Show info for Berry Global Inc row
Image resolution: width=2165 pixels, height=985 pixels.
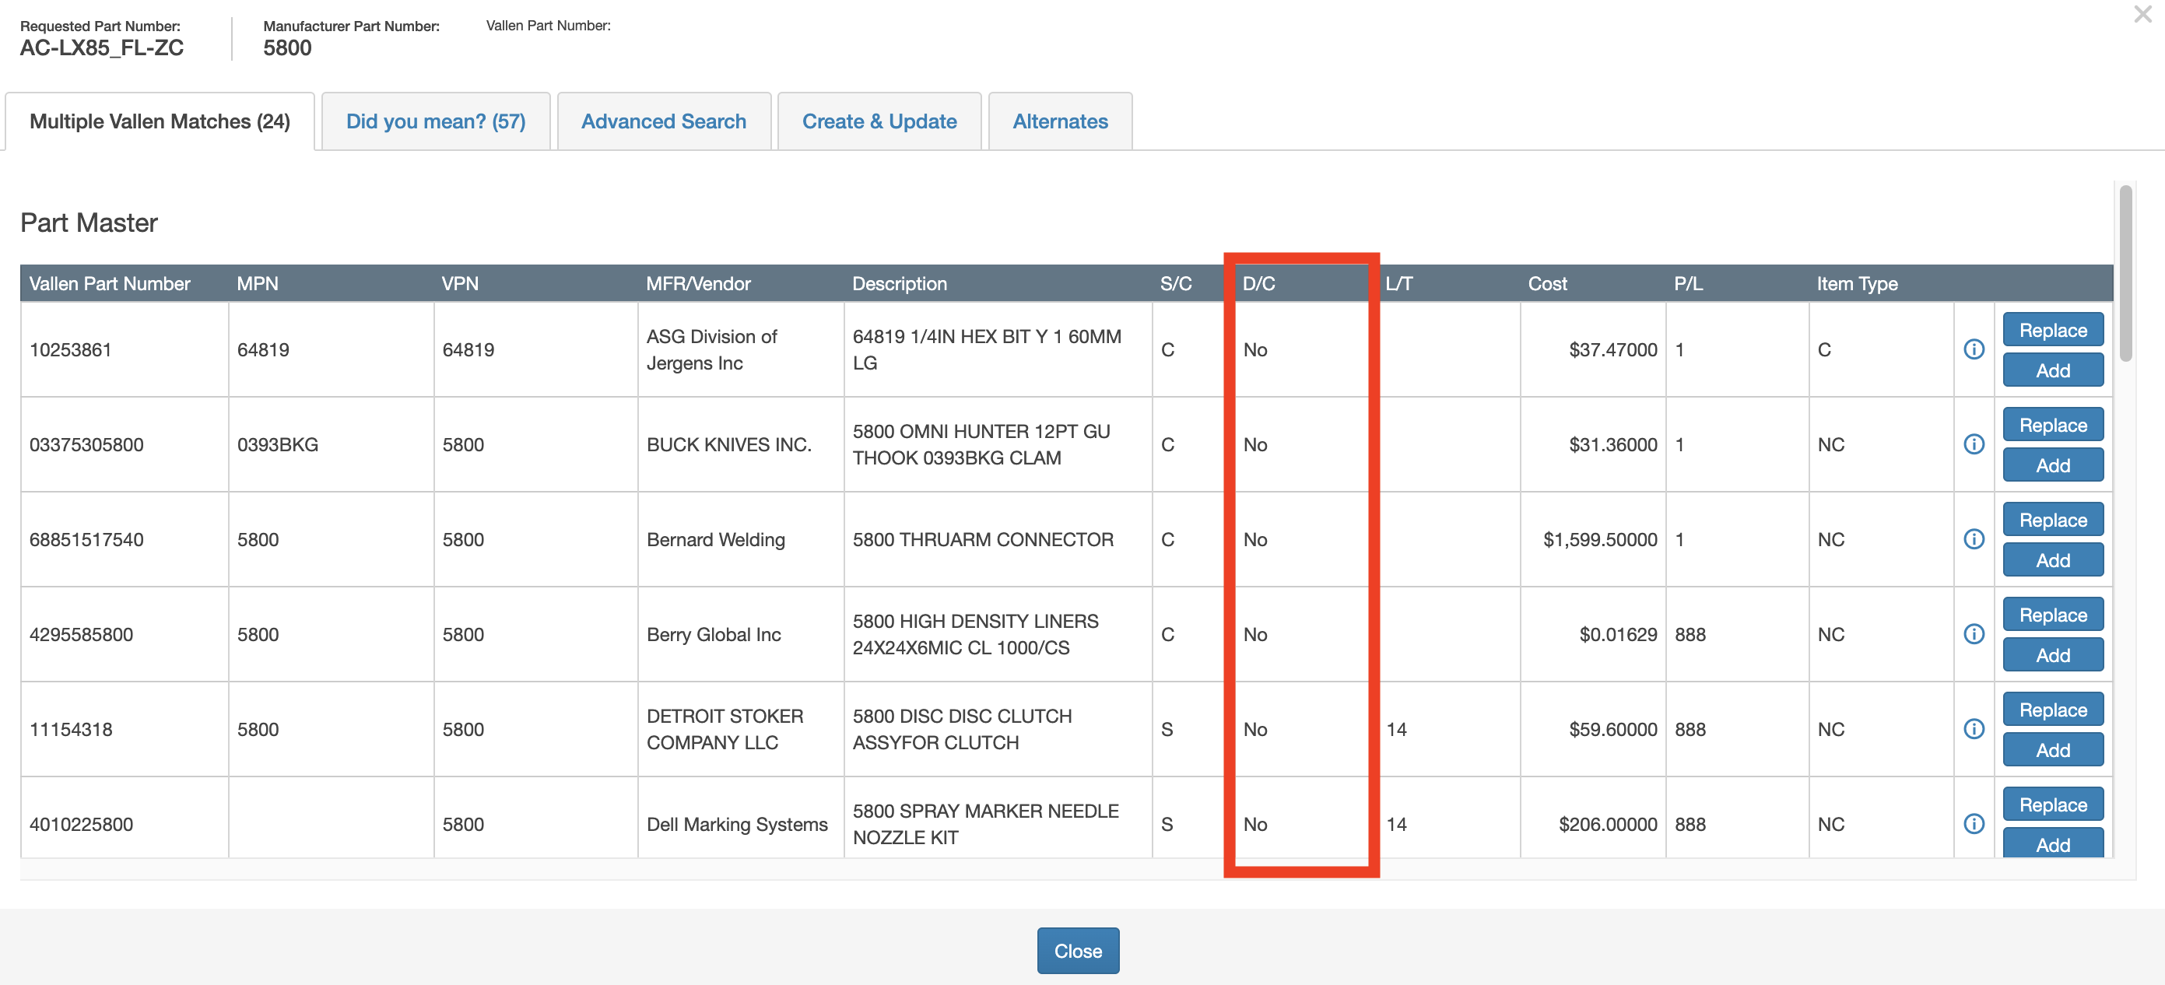point(1974,635)
